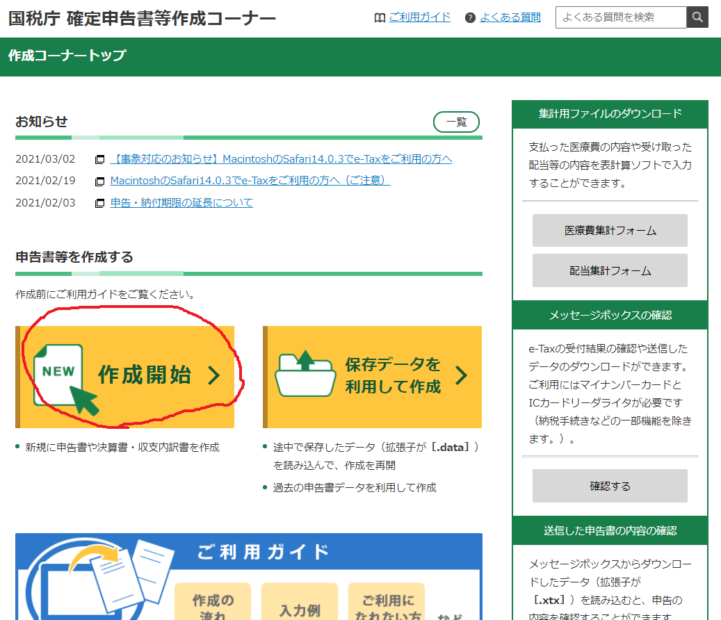The height and width of the screenshot is (620, 721).
Task: Open the 一覧 notices list button
Action: point(456,122)
